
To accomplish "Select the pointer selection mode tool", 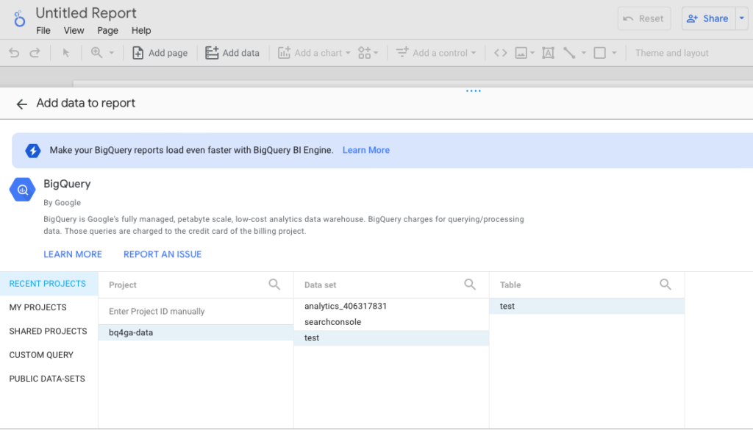I will coord(65,53).
